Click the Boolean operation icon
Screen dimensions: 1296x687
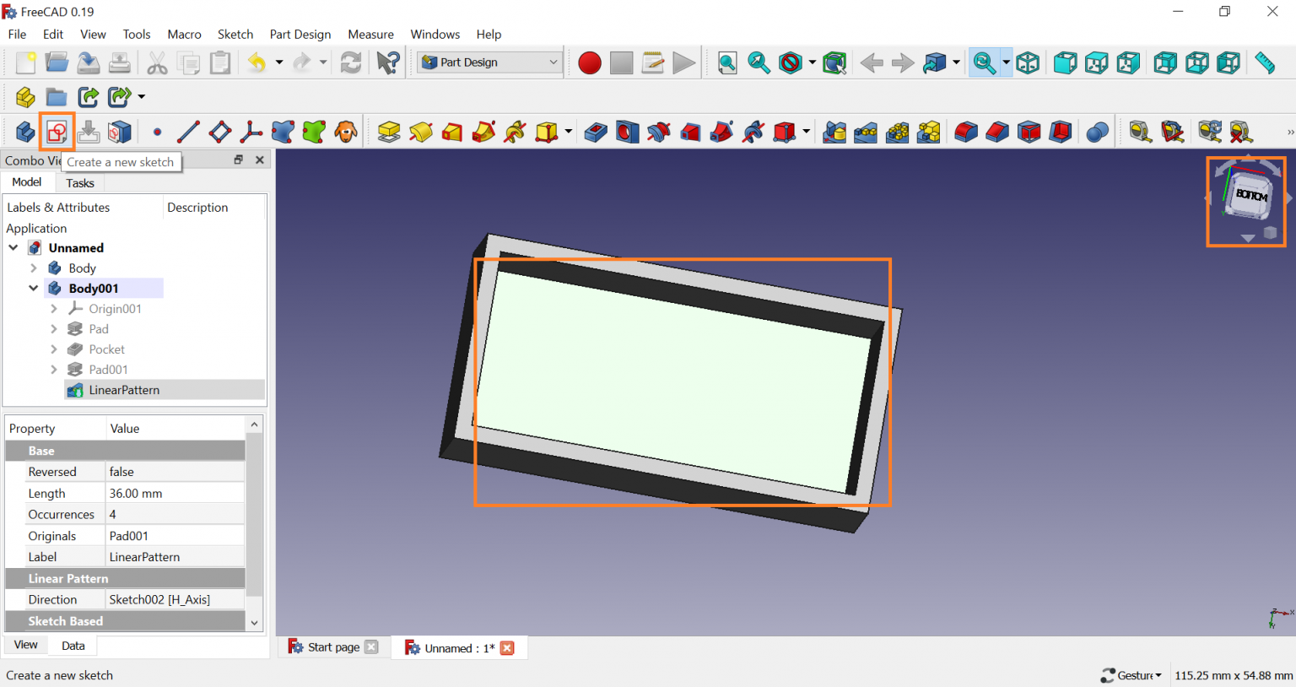pos(1097,132)
